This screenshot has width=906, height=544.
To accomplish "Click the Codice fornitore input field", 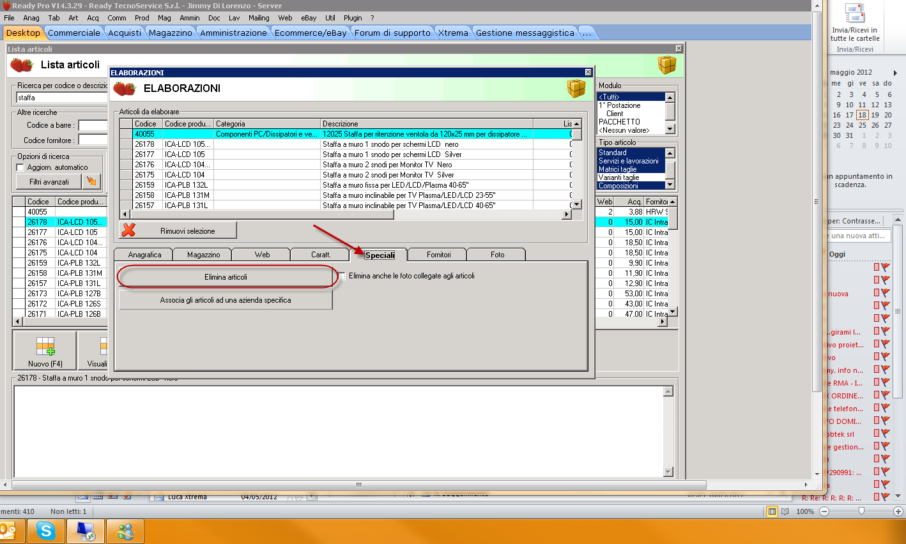I will point(93,140).
